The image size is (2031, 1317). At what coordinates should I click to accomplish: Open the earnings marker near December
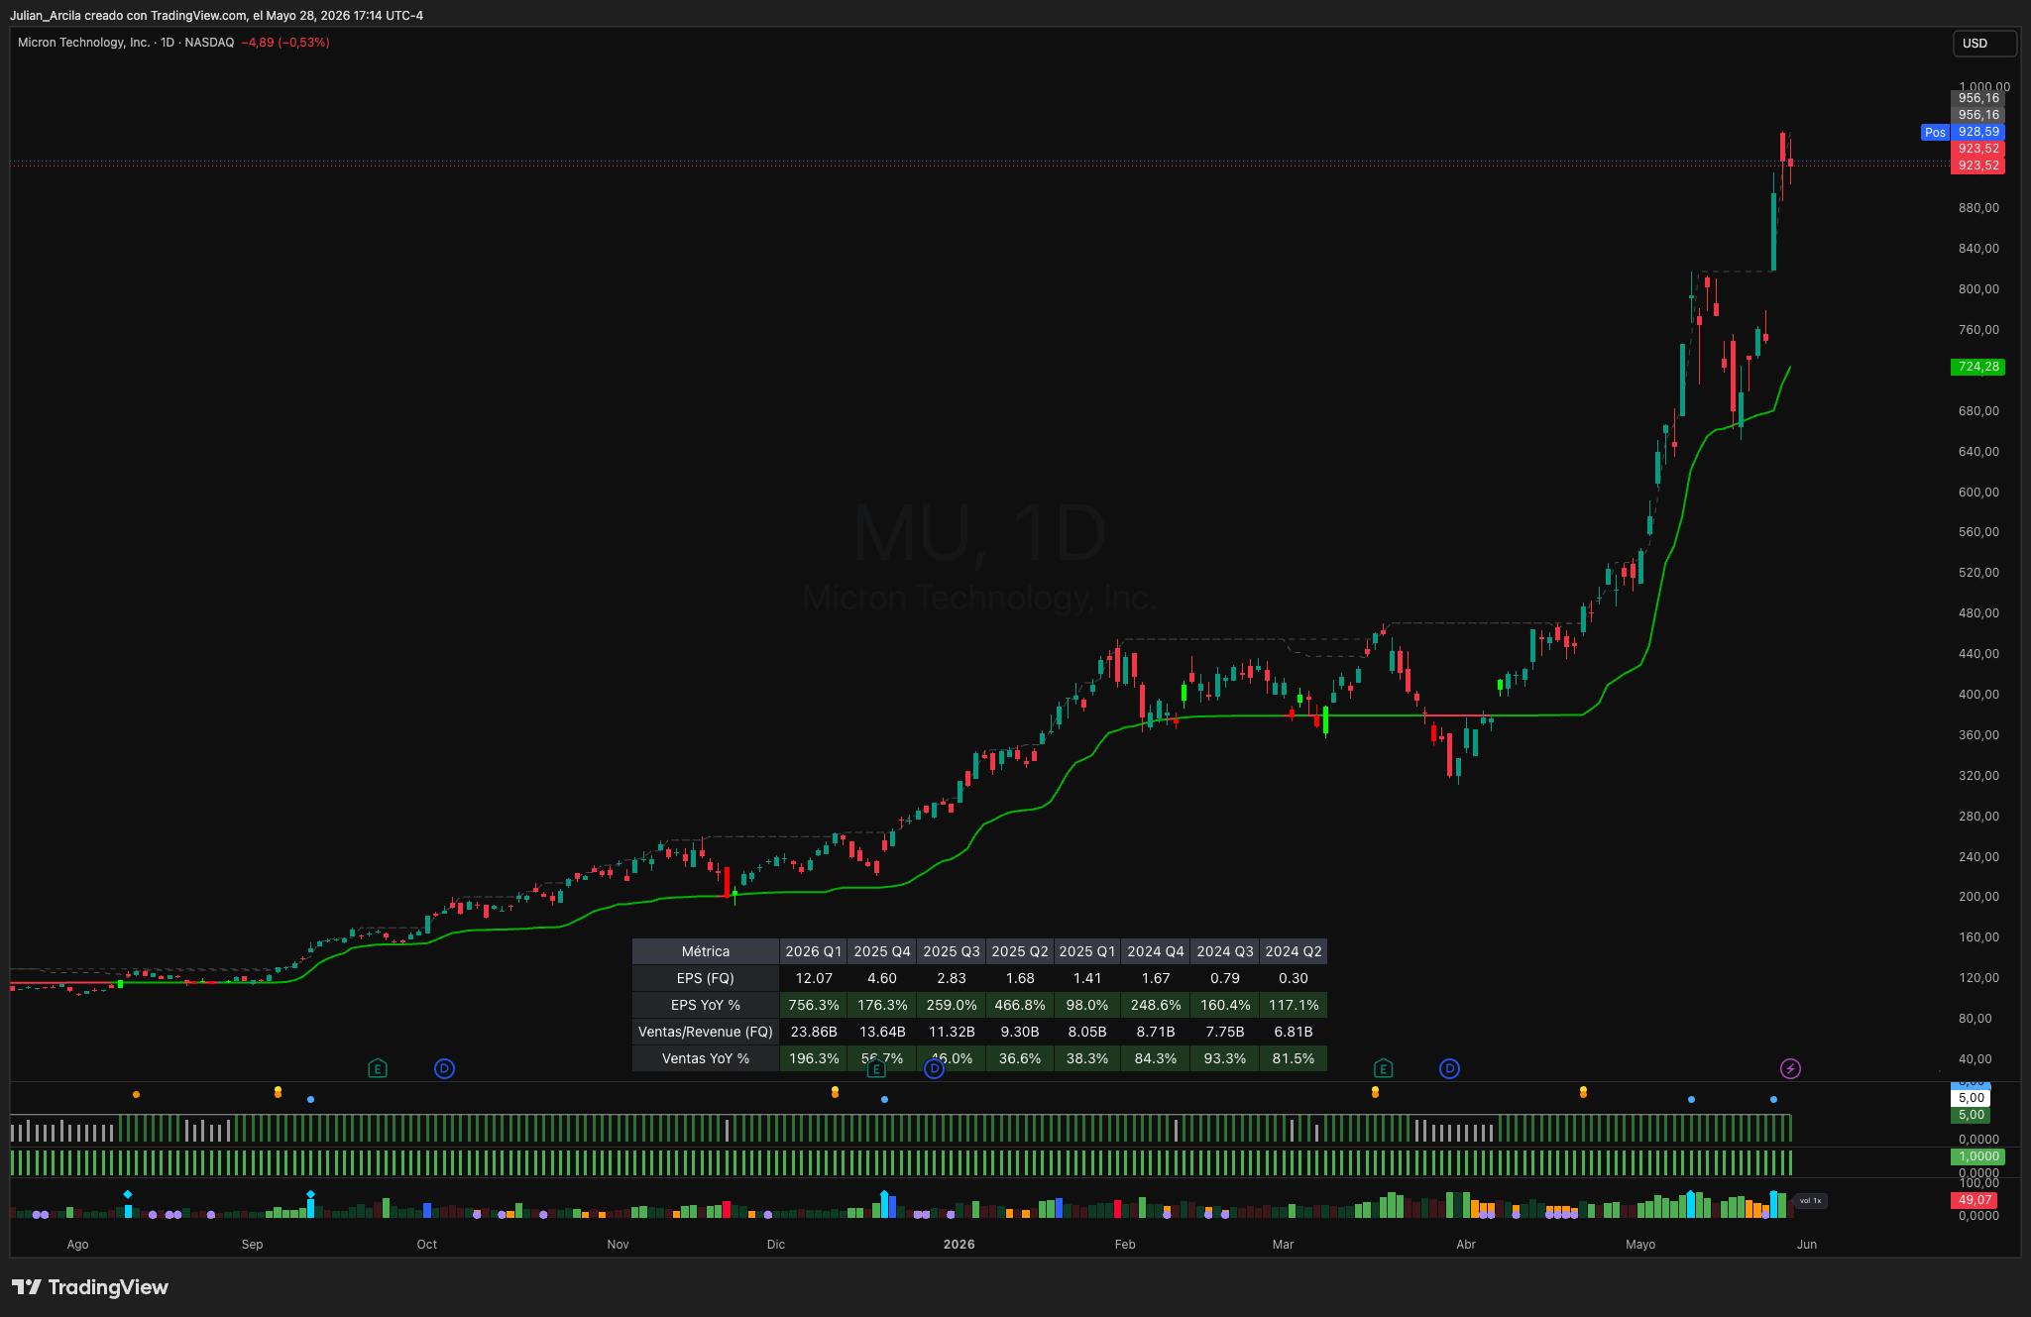pyautogui.click(x=876, y=1068)
